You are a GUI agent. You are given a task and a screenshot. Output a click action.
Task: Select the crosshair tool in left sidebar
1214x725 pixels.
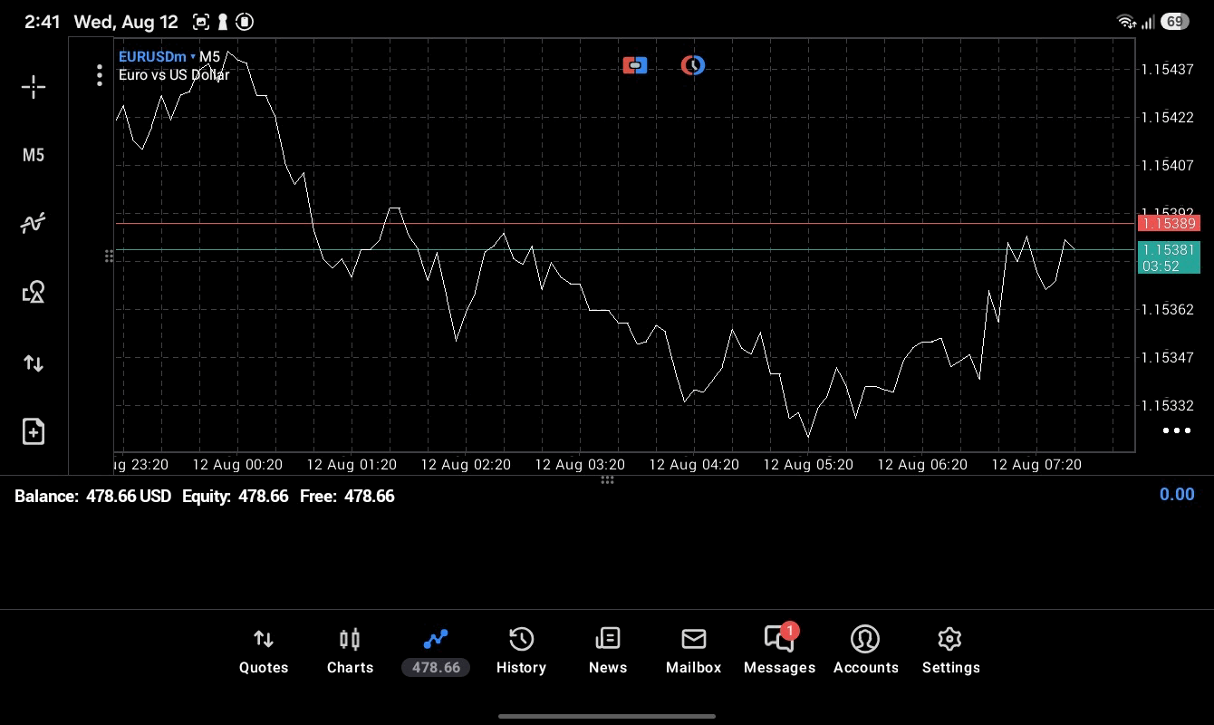click(34, 87)
